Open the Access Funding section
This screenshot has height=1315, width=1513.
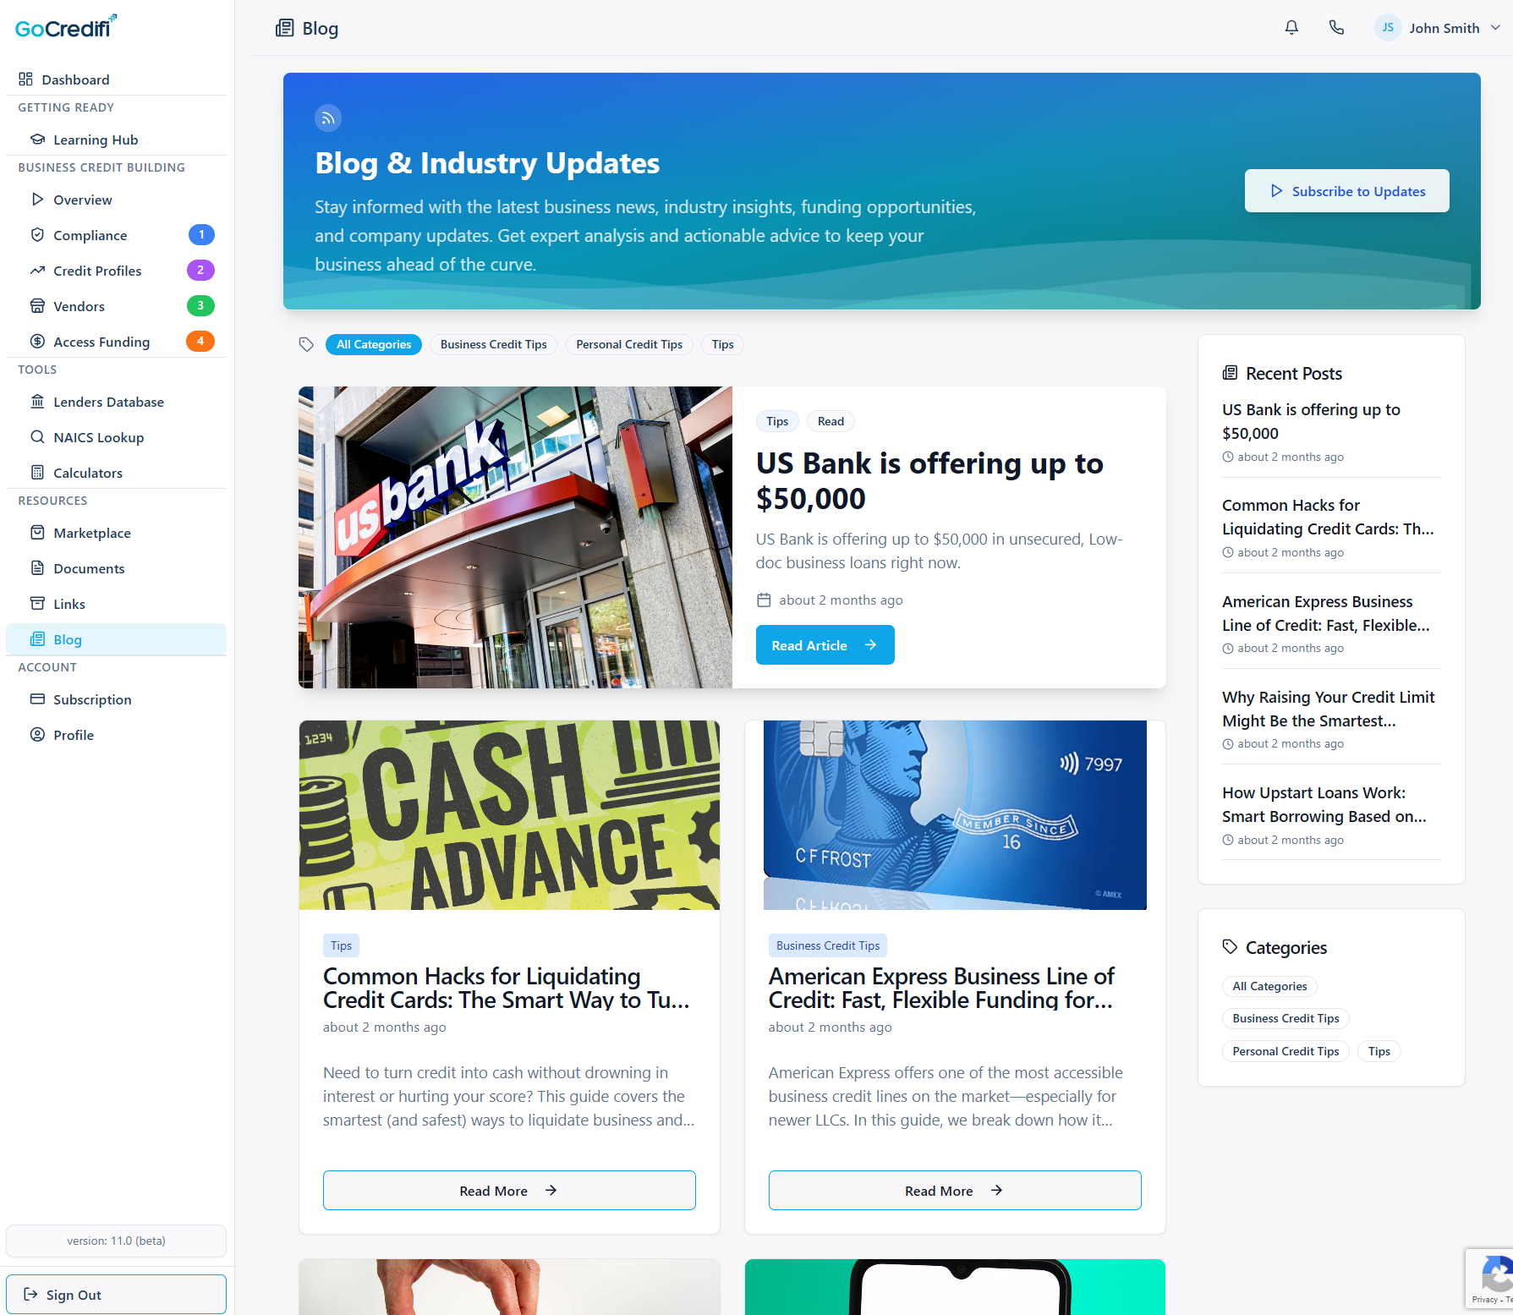[x=101, y=342]
